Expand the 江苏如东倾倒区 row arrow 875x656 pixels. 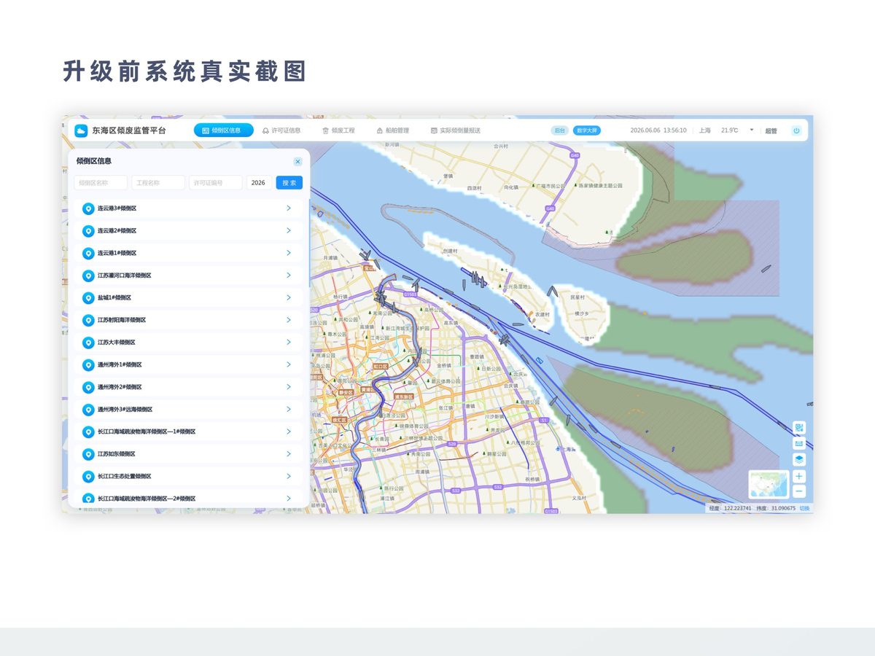pos(289,453)
